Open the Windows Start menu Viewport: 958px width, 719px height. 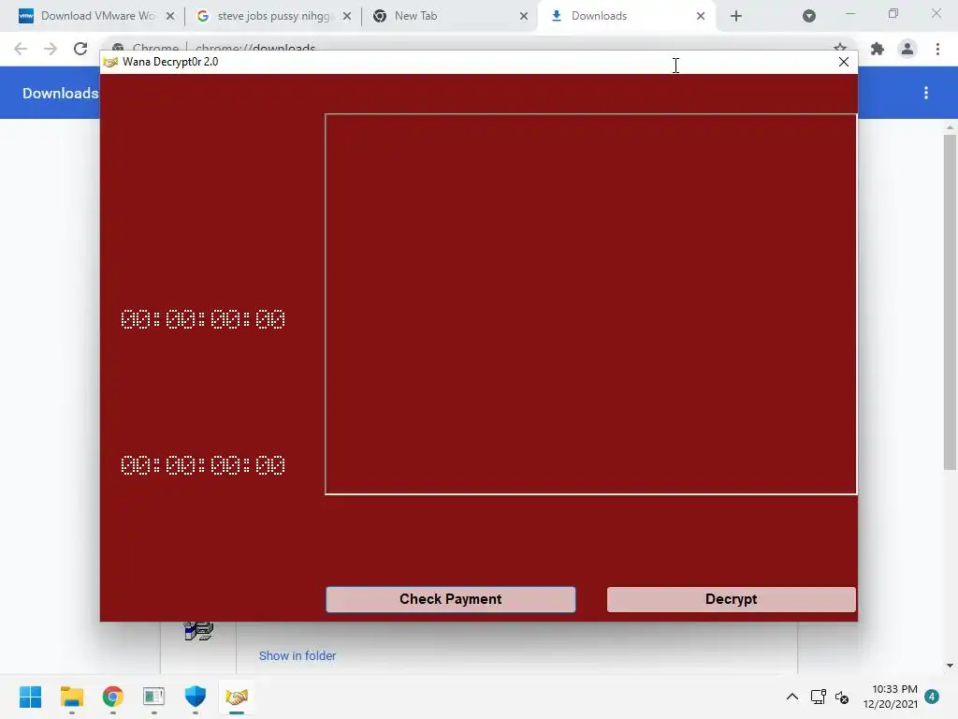[31, 697]
